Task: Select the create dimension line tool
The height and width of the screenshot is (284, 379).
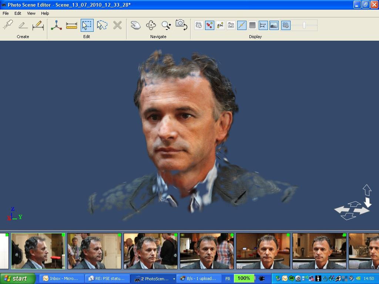Action: pyautogui.click(x=38, y=25)
